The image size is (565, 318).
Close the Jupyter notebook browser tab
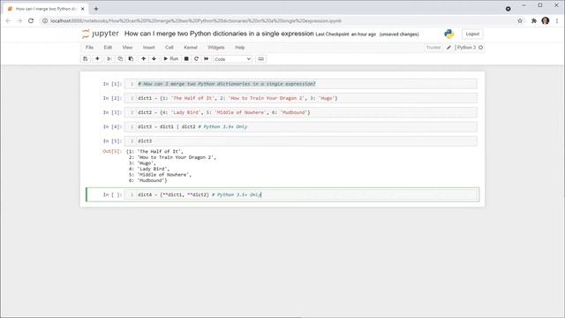coord(82,9)
